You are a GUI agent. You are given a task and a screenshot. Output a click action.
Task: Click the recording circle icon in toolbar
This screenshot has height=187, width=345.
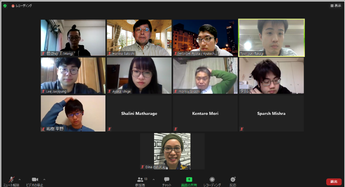(212, 180)
